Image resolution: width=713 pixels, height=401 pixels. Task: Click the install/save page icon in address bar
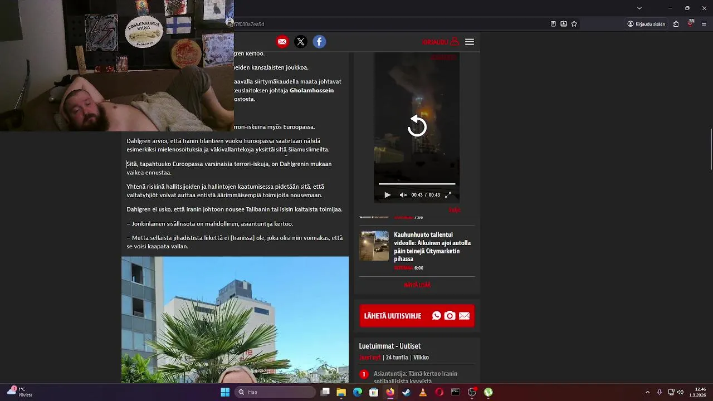564,24
